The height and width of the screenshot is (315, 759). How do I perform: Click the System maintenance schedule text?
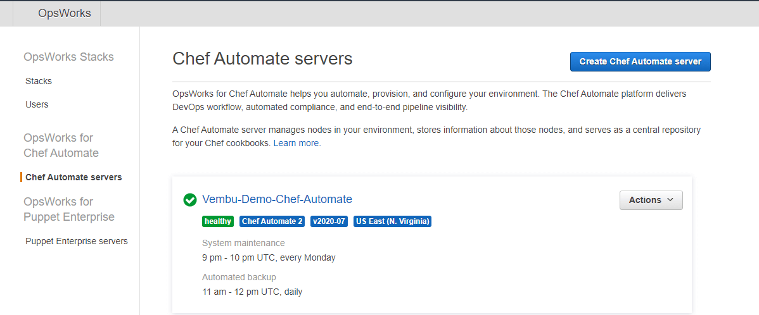(269, 257)
